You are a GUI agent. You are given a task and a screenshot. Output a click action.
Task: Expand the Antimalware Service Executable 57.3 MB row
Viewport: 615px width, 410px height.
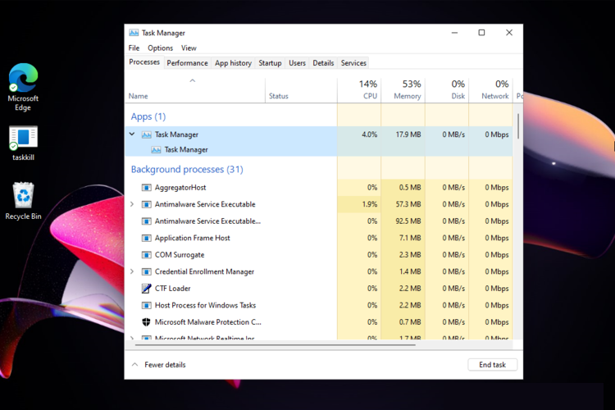(x=132, y=204)
